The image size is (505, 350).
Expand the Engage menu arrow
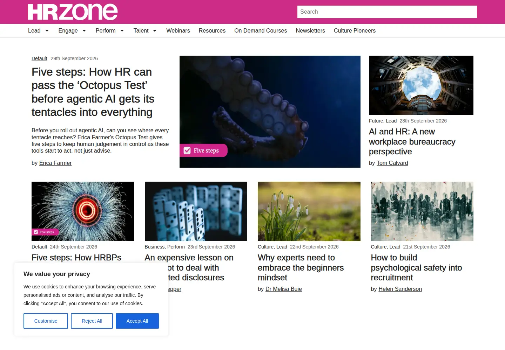pyautogui.click(x=84, y=31)
